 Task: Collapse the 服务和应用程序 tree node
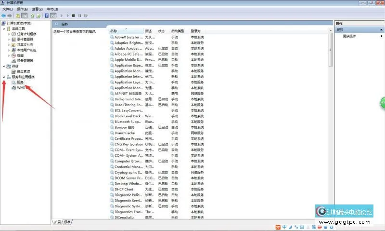[x=4, y=77]
